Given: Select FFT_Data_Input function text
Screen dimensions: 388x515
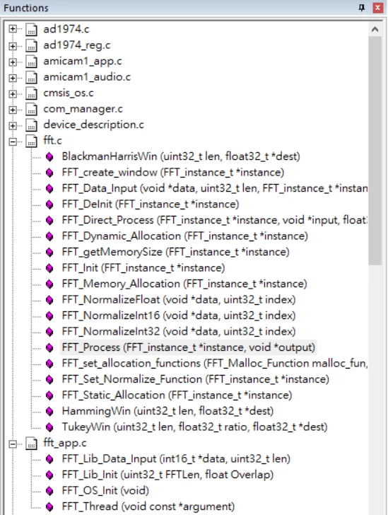Looking at the screenshot, I should point(215,188).
